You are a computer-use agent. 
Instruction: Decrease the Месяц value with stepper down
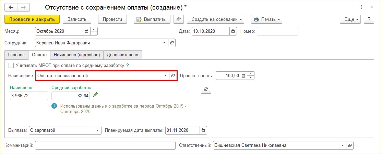94,33
